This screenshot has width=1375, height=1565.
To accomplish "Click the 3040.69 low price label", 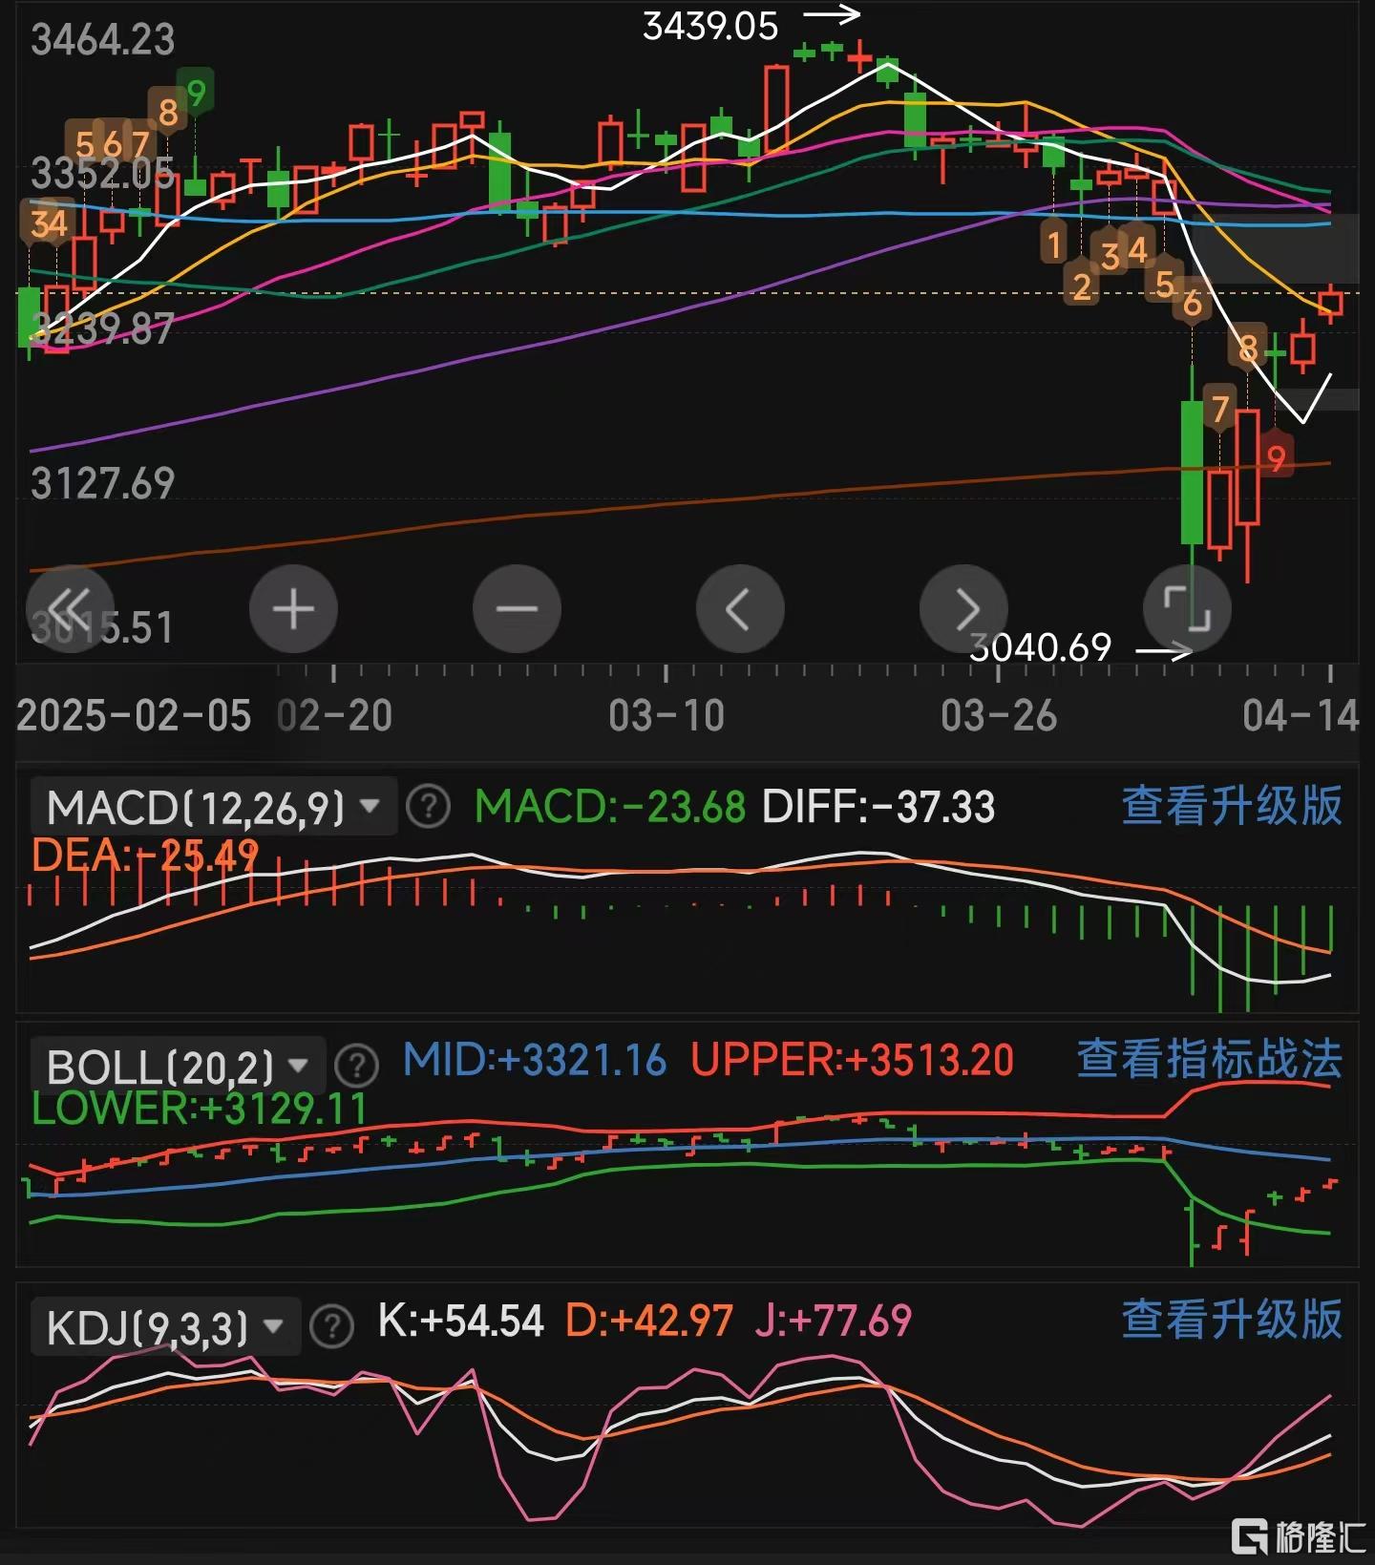I will pos(1041,648).
